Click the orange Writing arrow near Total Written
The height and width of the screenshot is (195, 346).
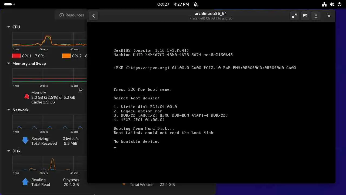pos(124,184)
